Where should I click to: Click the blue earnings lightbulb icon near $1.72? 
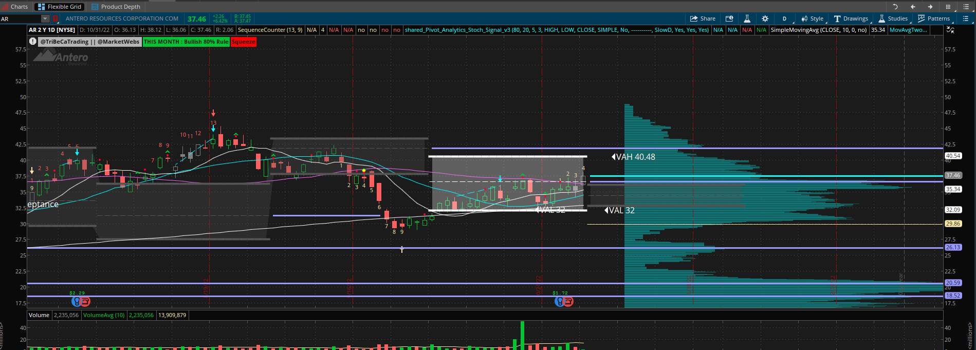pyautogui.click(x=559, y=302)
